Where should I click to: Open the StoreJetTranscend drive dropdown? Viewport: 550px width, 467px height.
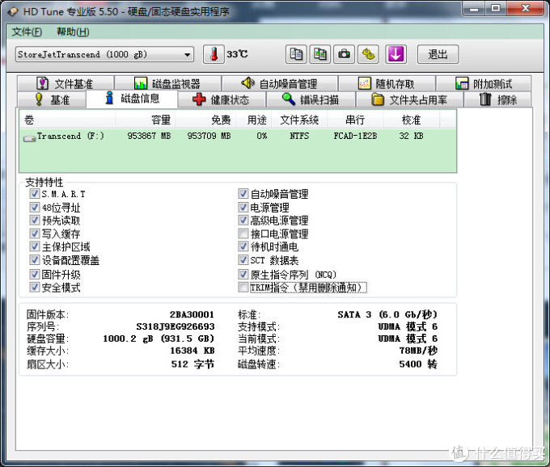click(104, 54)
